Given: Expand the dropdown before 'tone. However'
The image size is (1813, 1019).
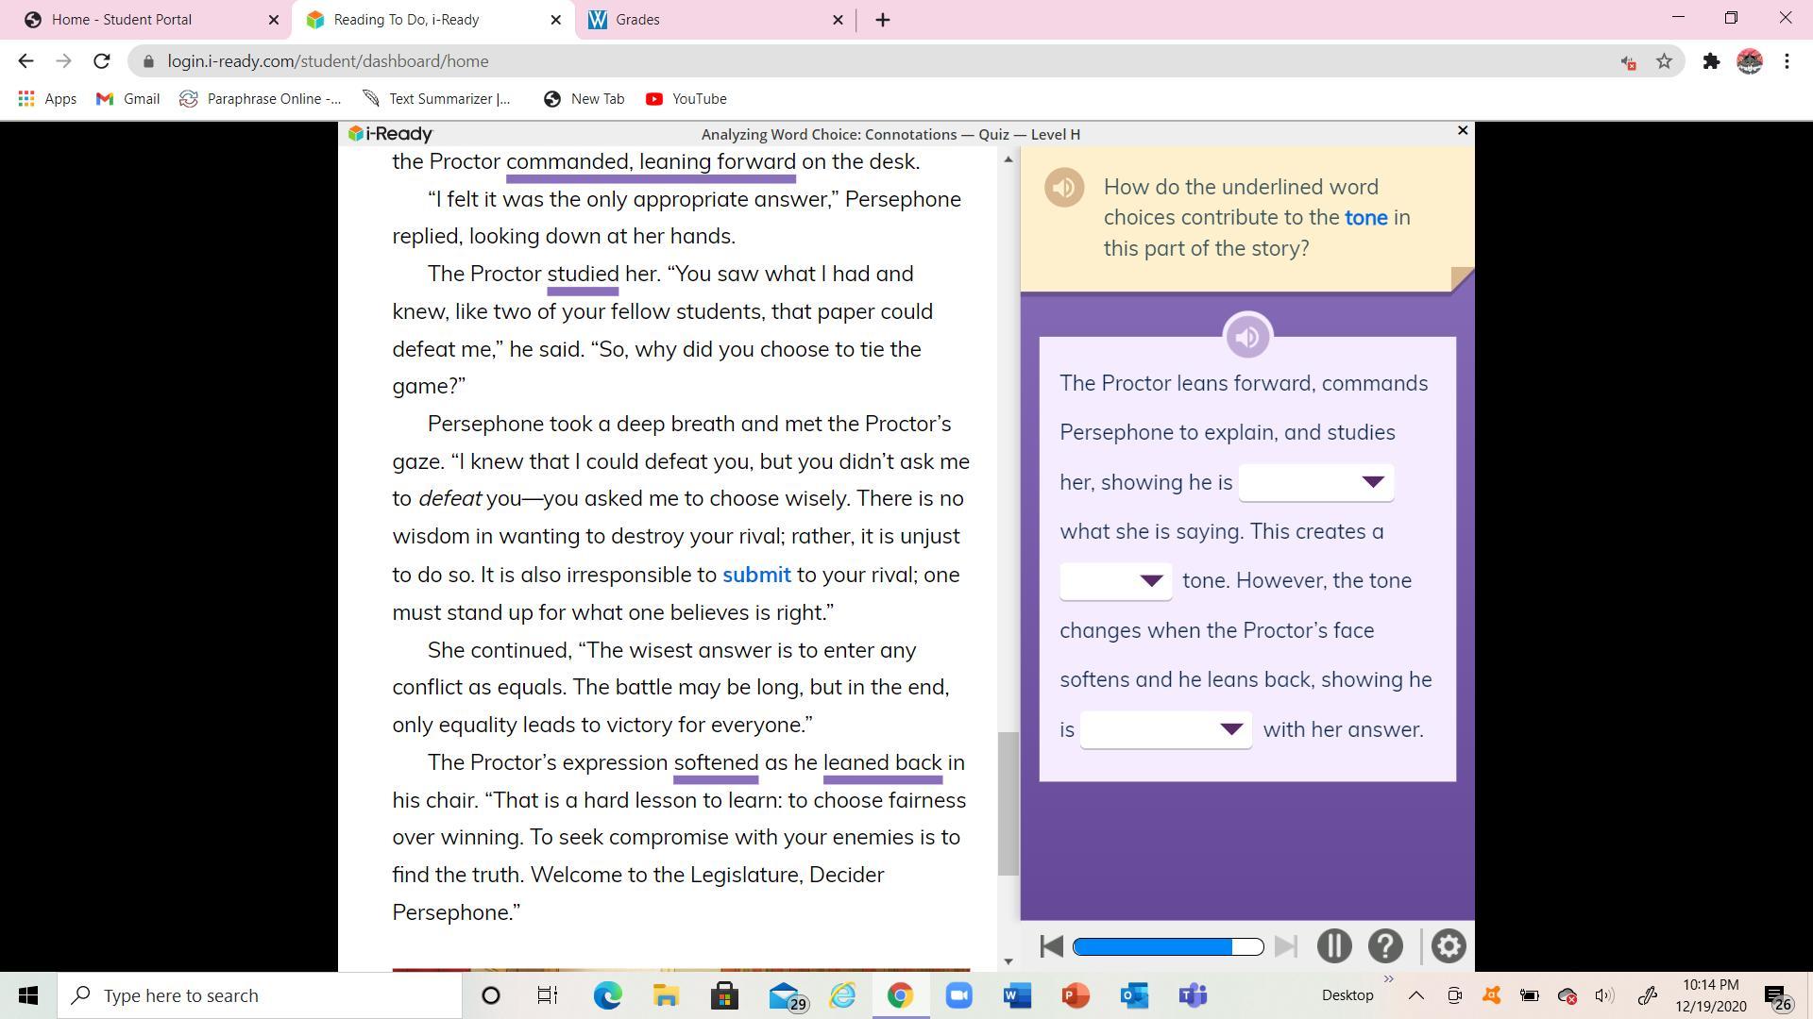Looking at the screenshot, I should [x=1115, y=580].
